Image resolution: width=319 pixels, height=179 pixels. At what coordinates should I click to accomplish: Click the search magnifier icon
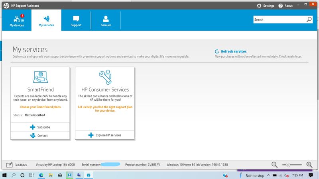pyautogui.click(x=309, y=19)
